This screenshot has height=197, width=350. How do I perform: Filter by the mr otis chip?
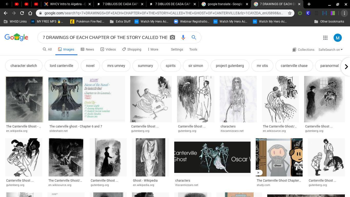(x=262, y=66)
